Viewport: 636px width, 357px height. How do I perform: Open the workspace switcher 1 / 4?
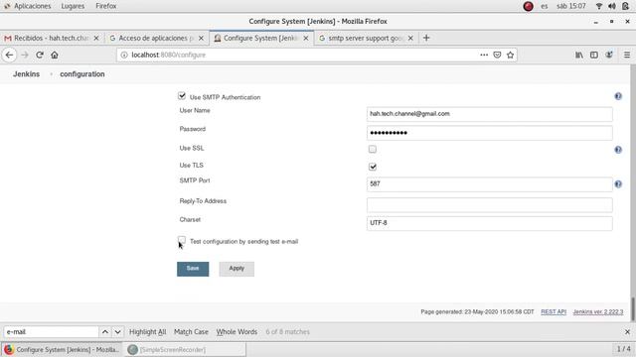tap(623, 349)
